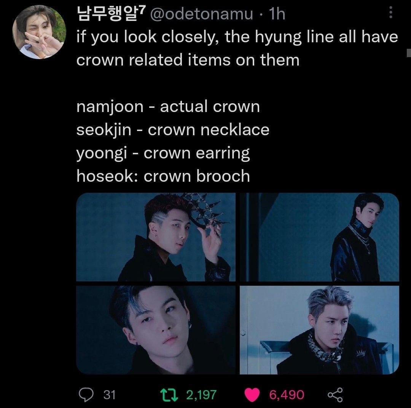
Task: Click the line "namjoon - actual crown"
Action: point(168,107)
